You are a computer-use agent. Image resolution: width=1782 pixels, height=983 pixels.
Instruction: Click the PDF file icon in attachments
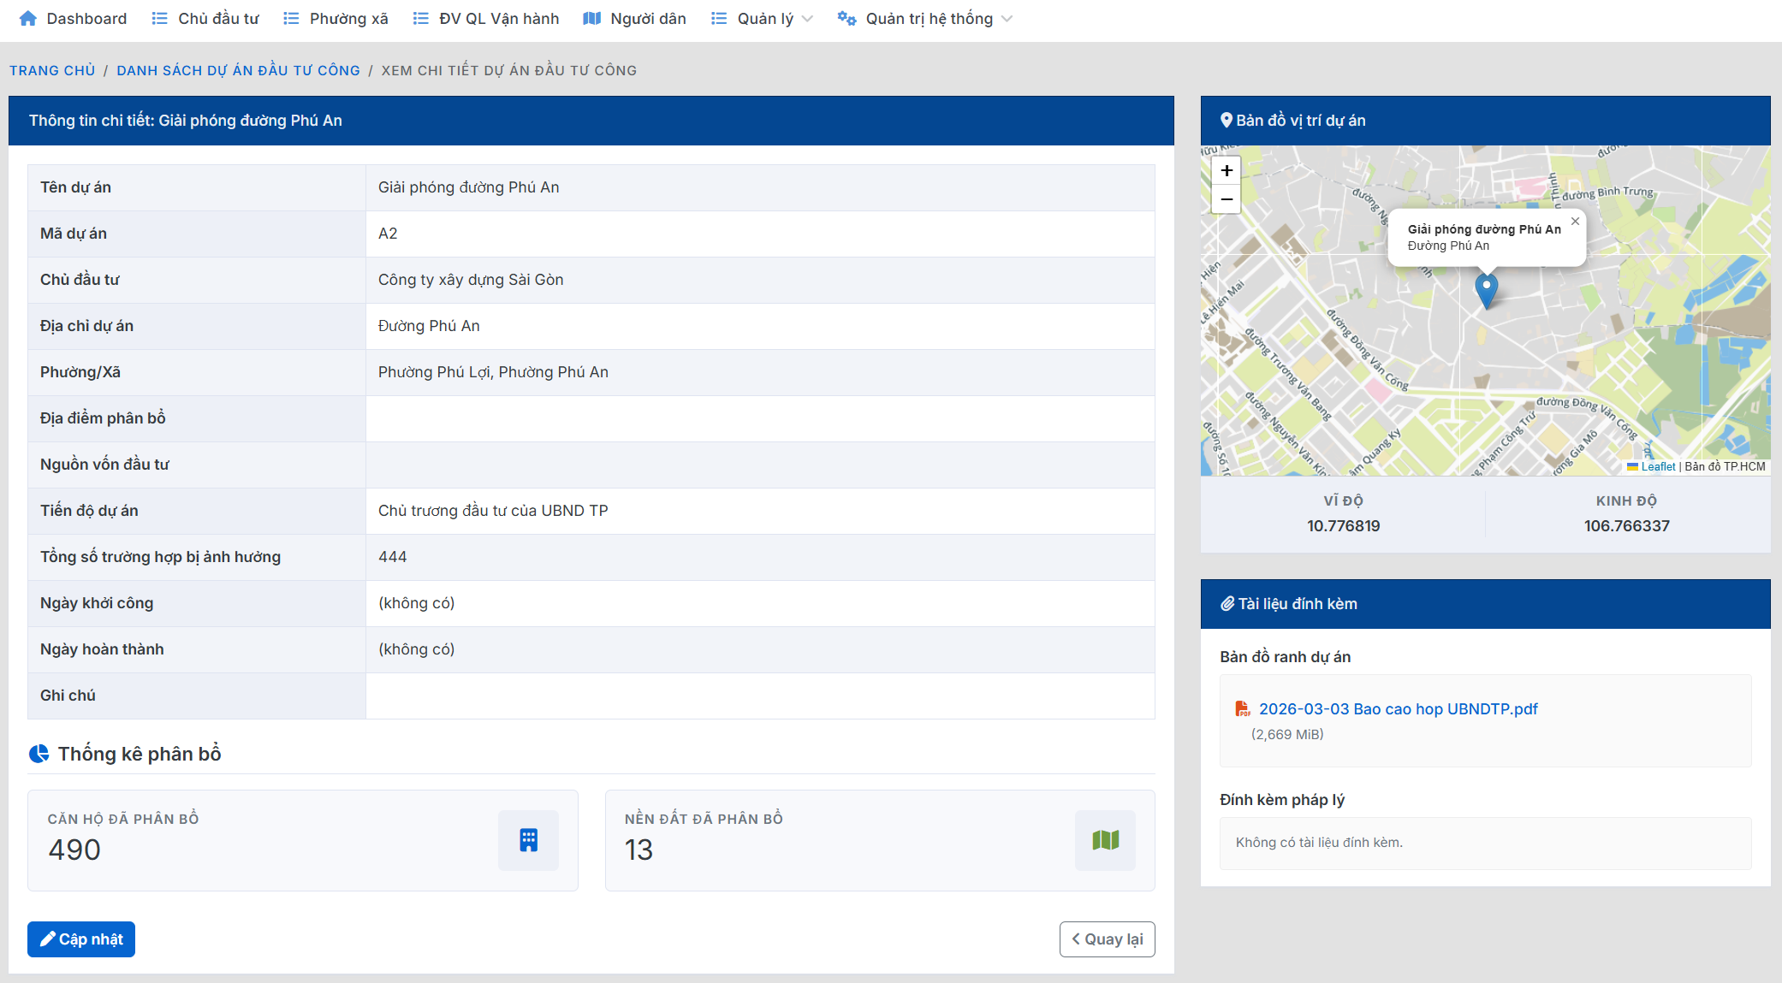click(1243, 709)
